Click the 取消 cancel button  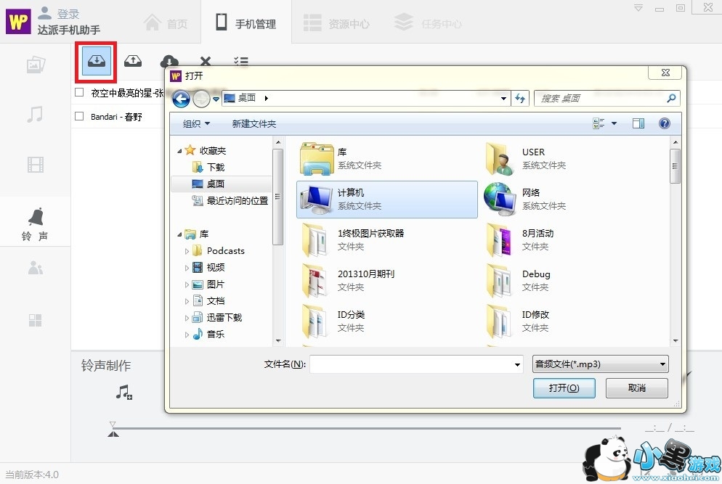click(x=637, y=387)
